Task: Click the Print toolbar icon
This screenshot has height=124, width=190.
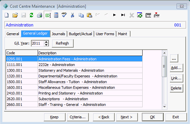Action: tap(39, 15)
